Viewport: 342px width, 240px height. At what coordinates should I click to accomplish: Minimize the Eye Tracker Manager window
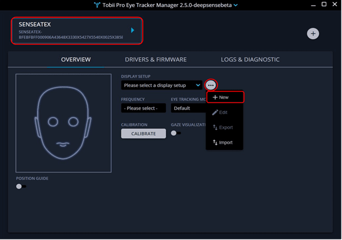coord(314,5)
